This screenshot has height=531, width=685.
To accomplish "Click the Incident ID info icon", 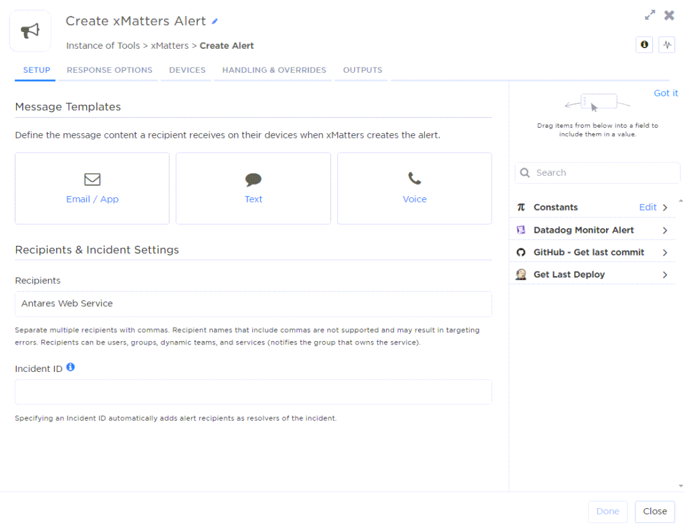I will (72, 367).
